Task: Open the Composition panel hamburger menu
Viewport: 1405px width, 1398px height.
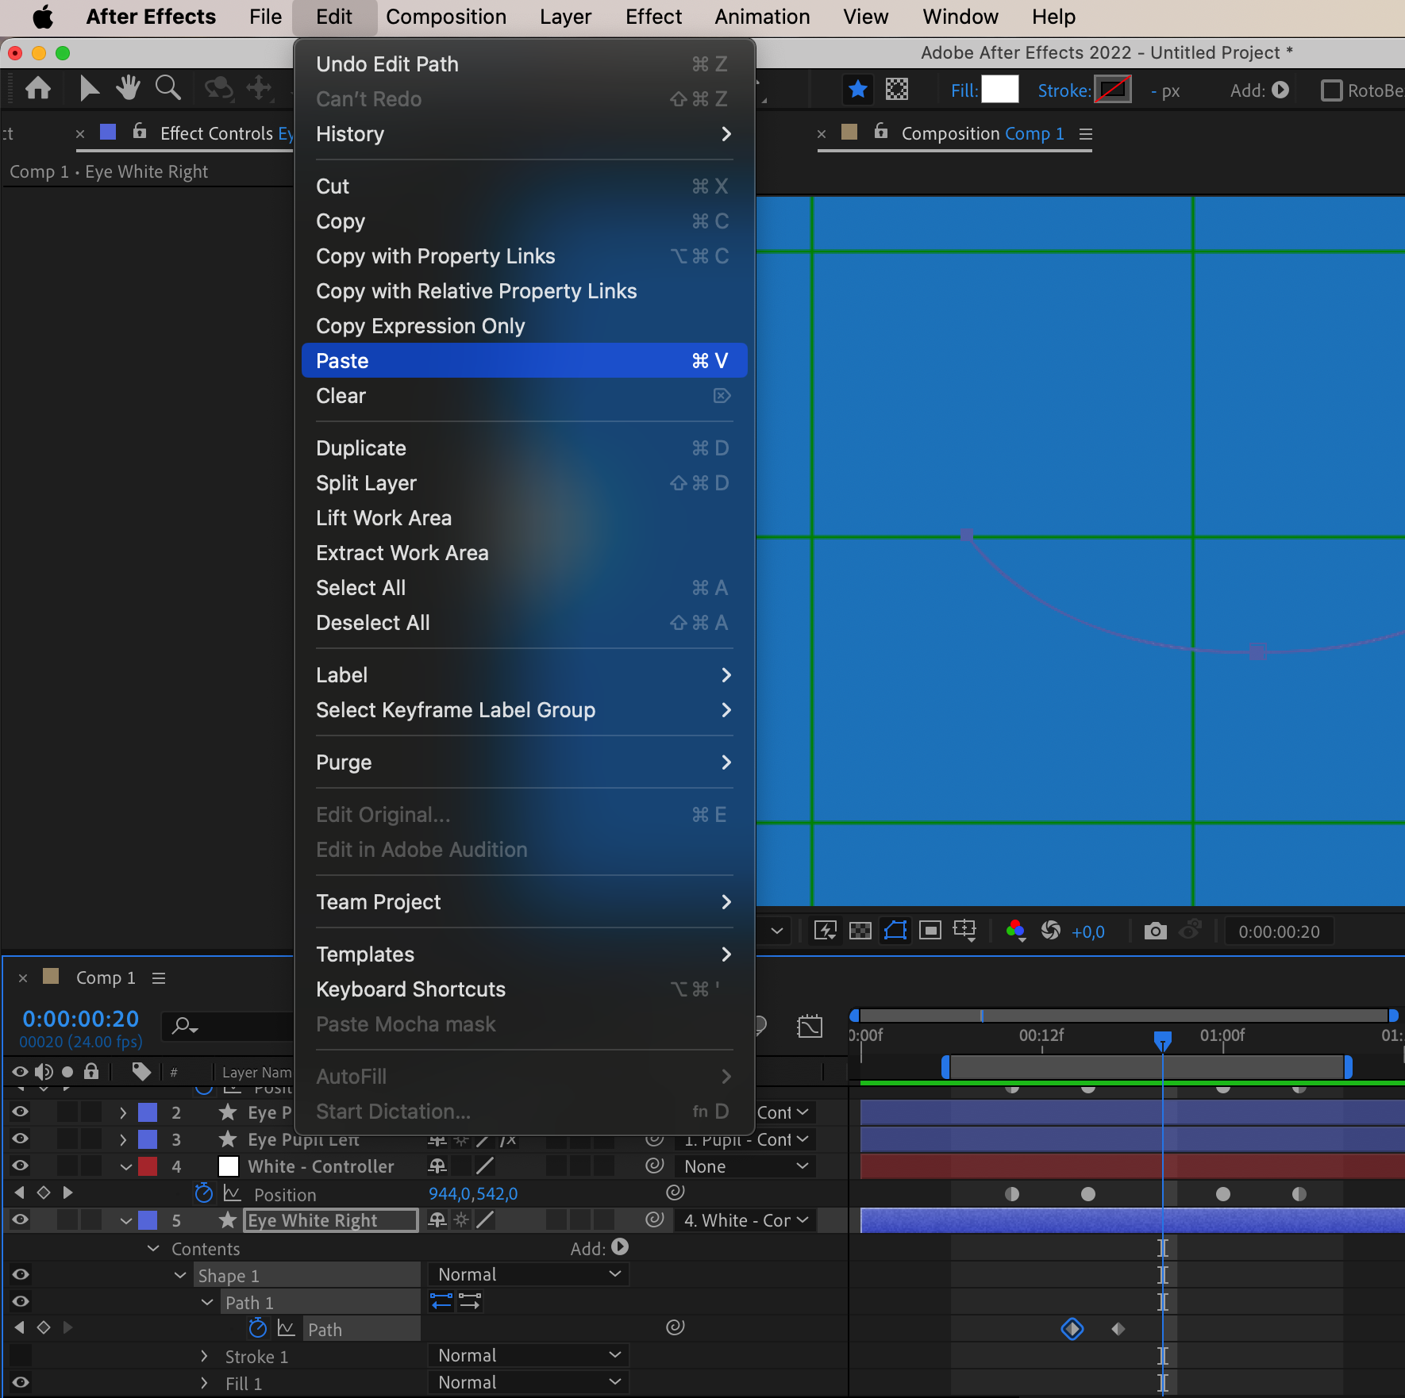Action: point(1086,134)
